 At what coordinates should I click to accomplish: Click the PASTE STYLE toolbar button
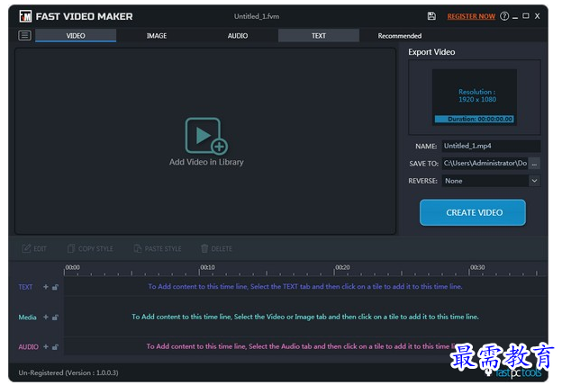(158, 248)
